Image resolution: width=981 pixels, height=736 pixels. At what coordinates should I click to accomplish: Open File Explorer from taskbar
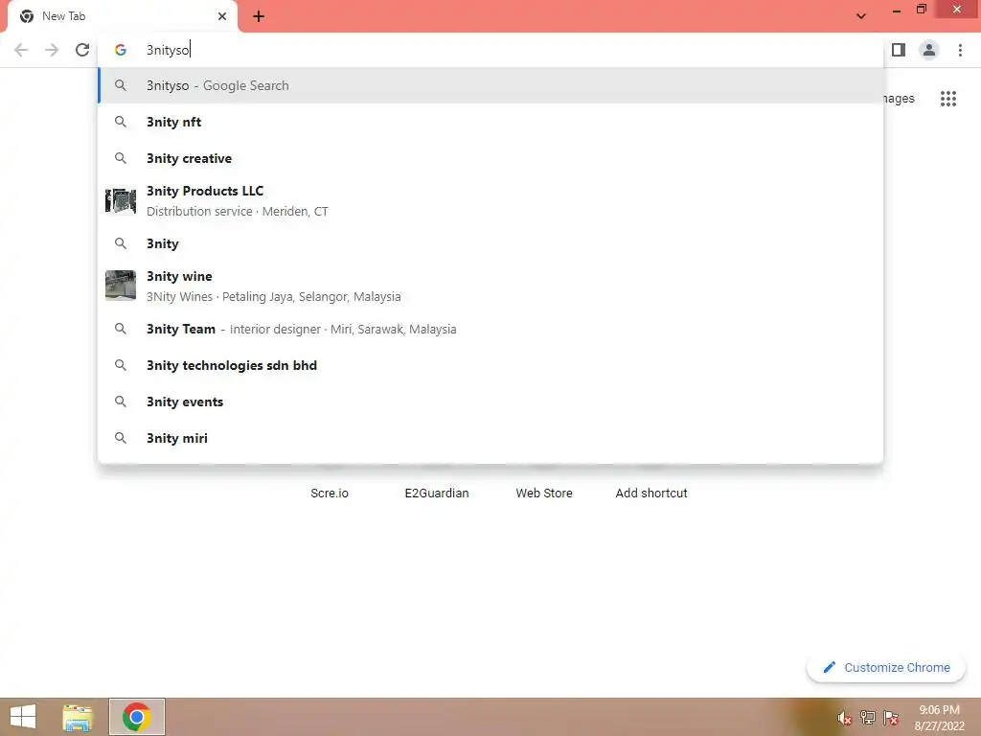click(x=78, y=717)
